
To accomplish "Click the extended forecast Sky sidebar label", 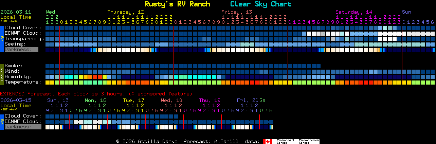I will [x=2, y=122].
